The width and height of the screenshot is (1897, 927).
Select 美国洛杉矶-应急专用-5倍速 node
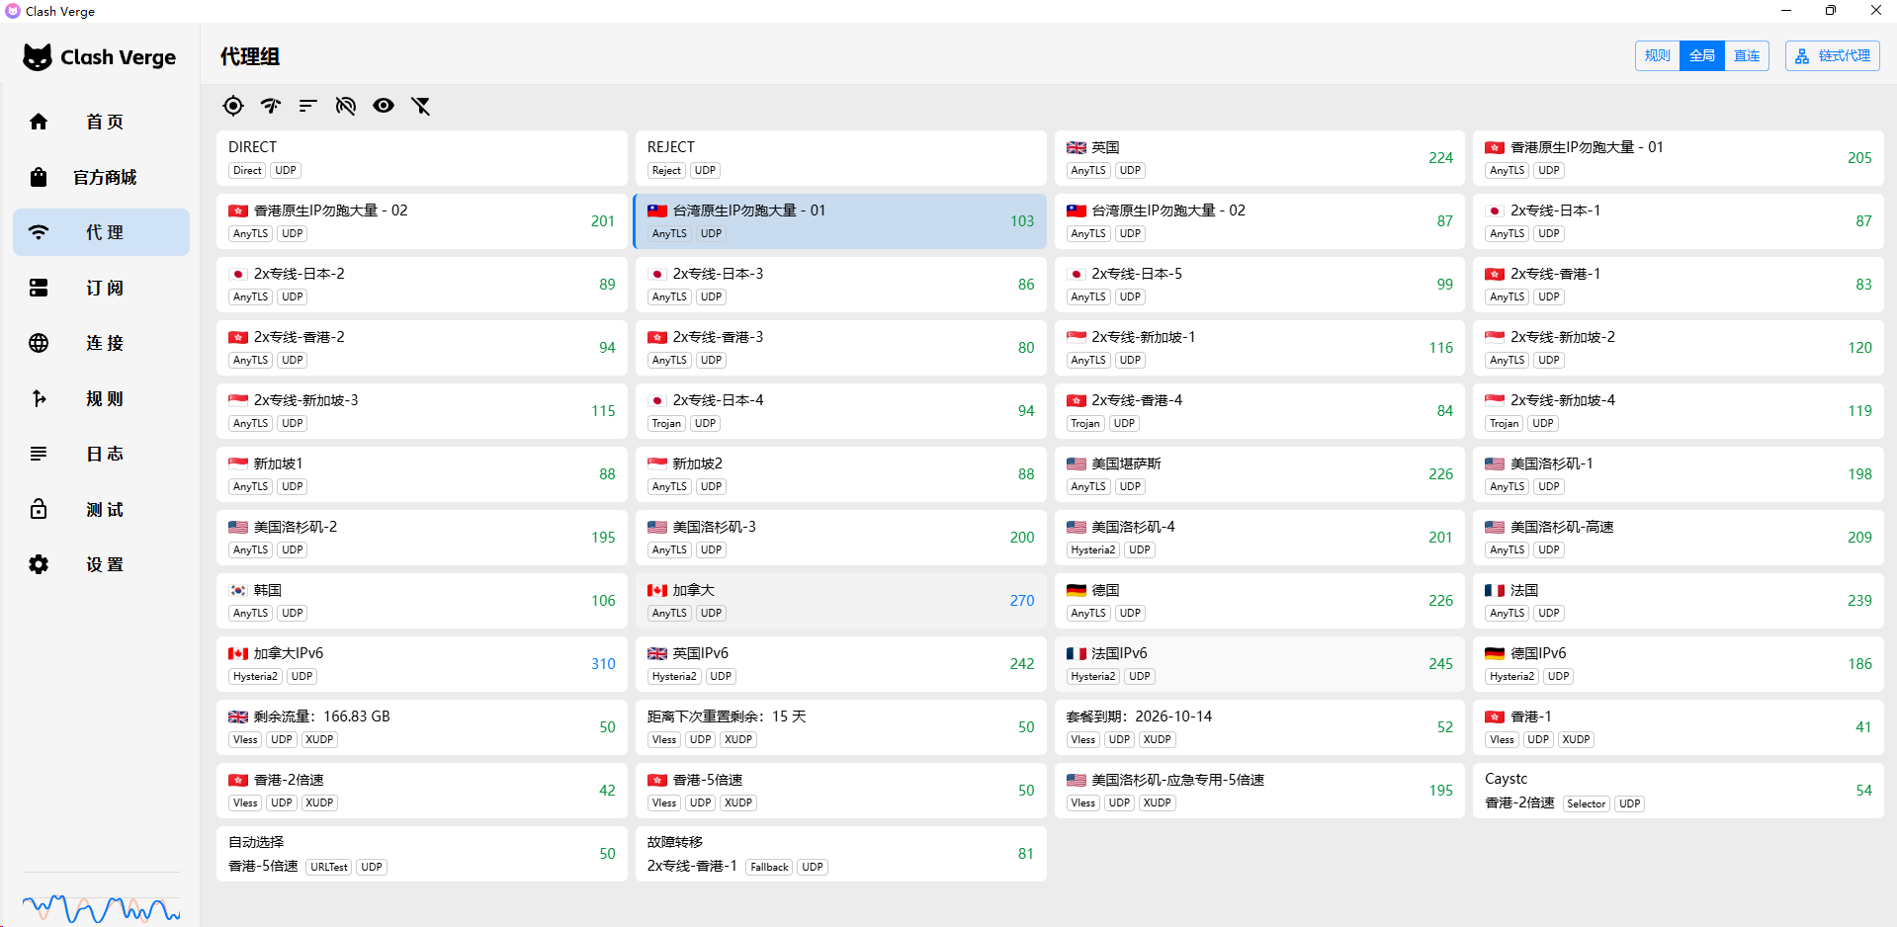(x=1259, y=791)
